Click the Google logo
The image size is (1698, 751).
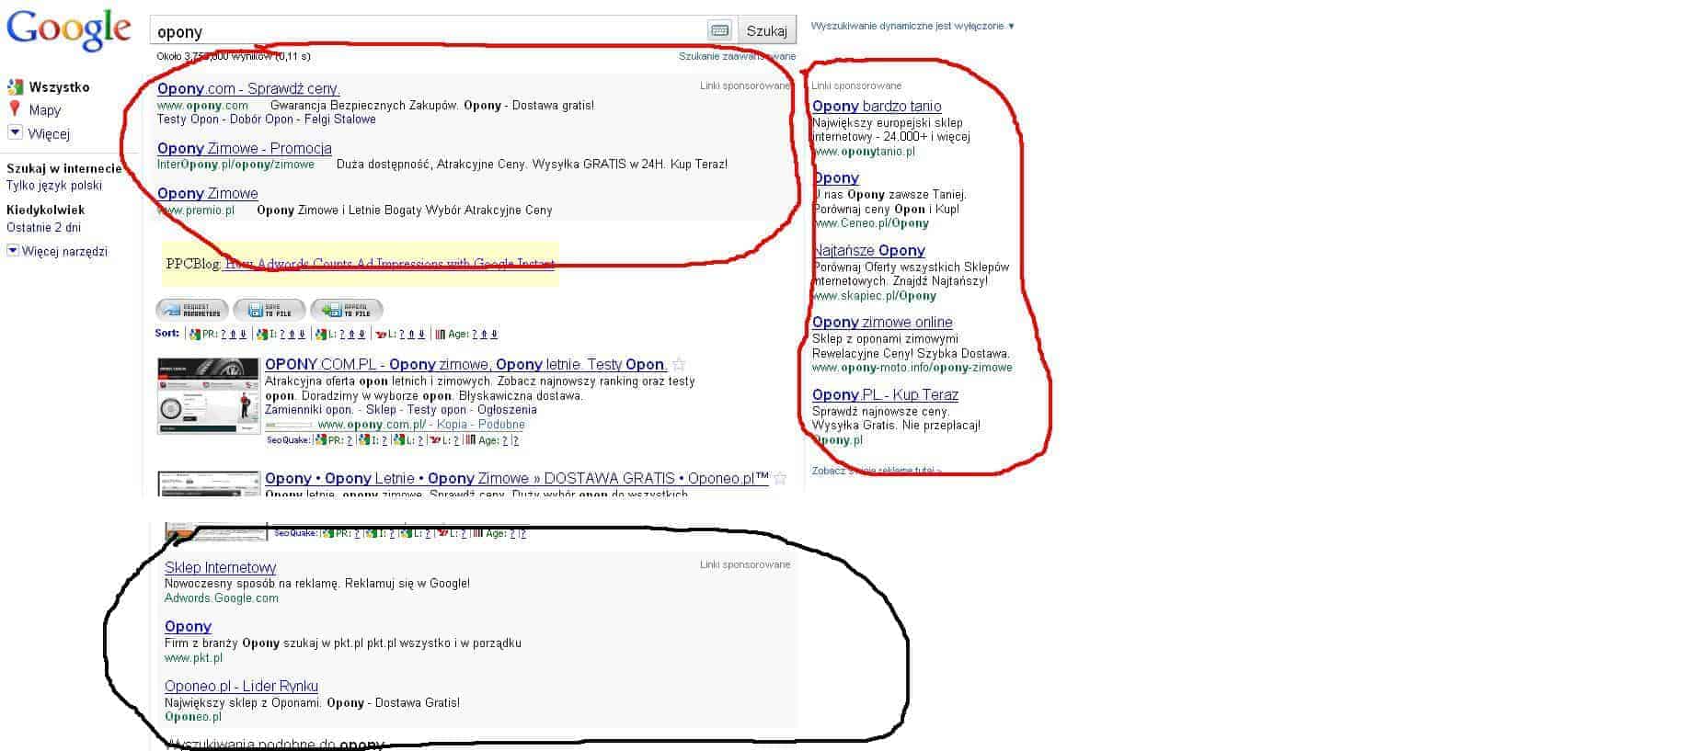(x=68, y=29)
